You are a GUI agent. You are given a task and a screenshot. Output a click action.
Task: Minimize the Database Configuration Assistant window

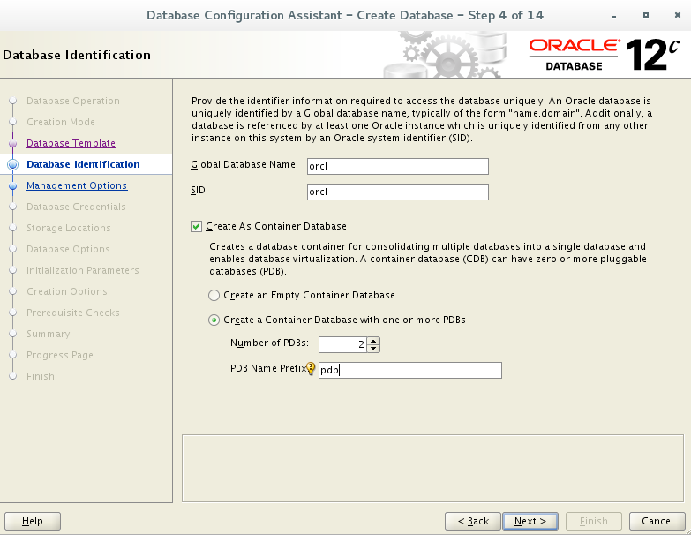tap(614, 15)
